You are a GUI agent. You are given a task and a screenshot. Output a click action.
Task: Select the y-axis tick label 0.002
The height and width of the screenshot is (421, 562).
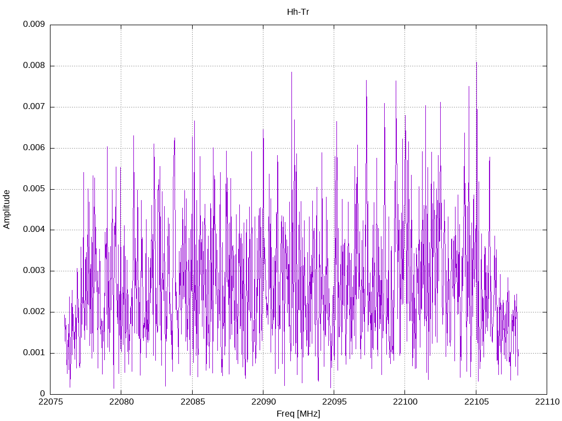click(x=34, y=312)
